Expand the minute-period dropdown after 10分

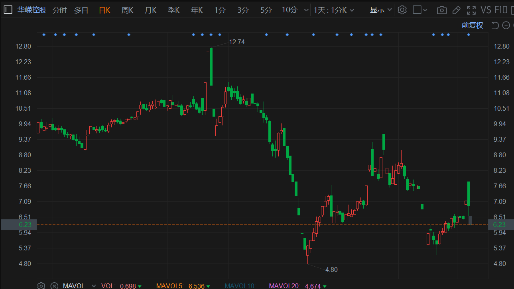click(306, 10)
